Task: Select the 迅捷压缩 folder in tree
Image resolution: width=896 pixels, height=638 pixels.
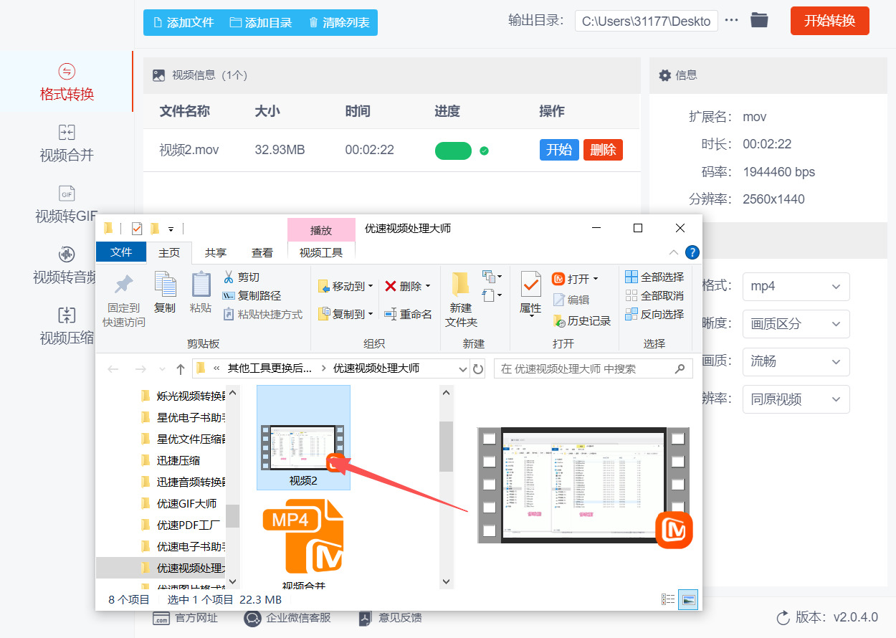Action: [178, 460]
